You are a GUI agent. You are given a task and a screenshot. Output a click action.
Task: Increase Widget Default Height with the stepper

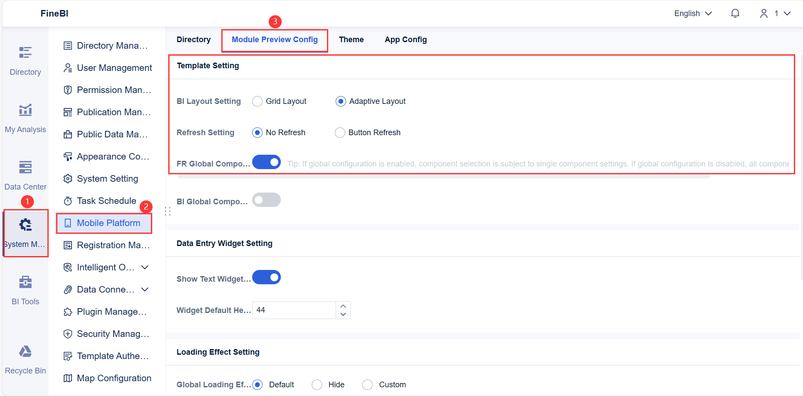pyautogui.click(x=343, y=306)
